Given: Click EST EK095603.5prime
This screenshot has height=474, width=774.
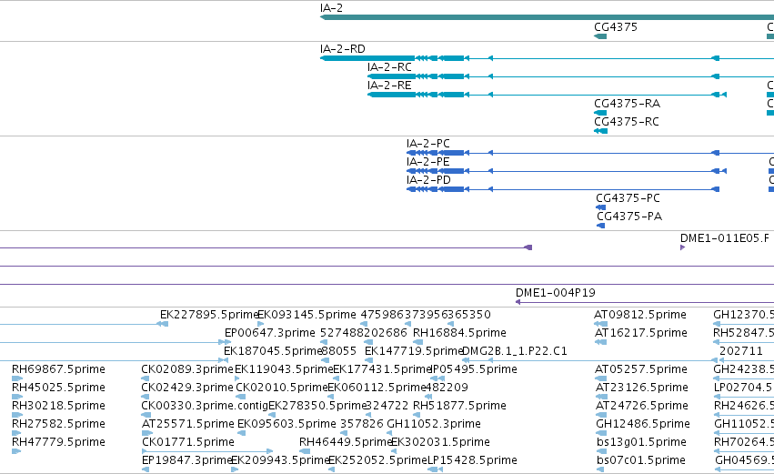Looking at the screenshot, I should (286, 425).
